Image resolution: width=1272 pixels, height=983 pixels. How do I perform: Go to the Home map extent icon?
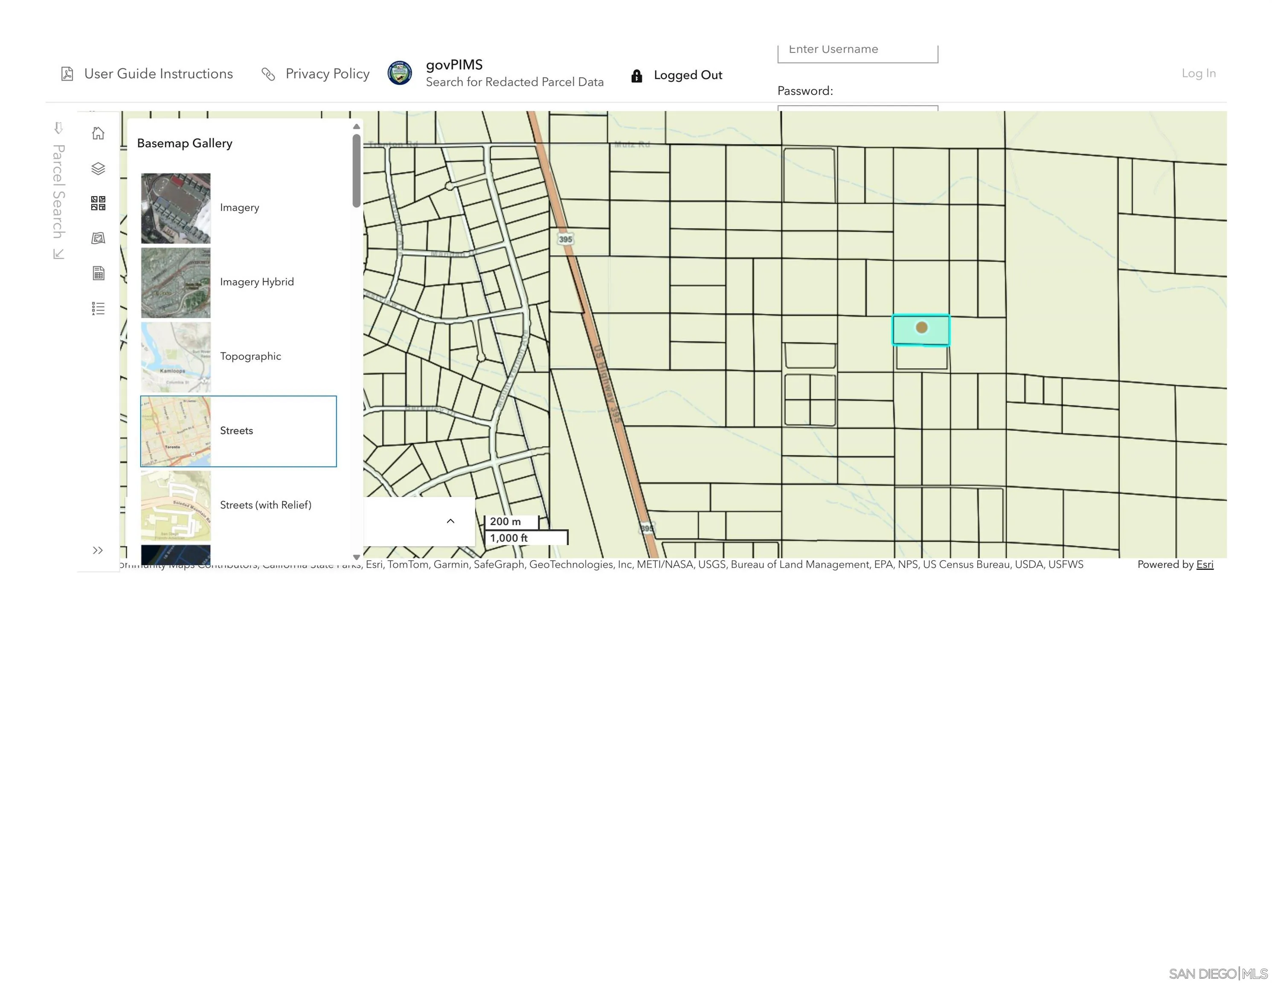tap(99, 134)
